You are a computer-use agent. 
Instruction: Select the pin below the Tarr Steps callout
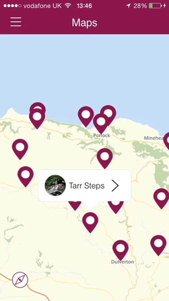tap(90, 222)
